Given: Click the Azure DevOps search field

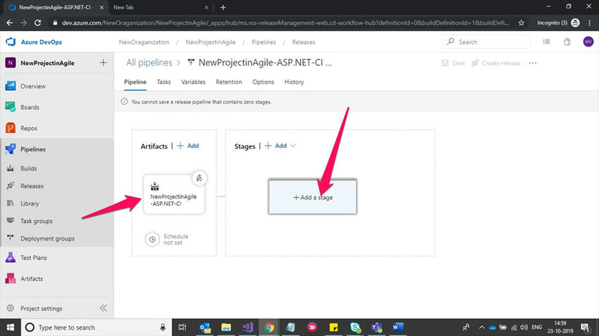Looking at the screenshot, I should point(487,42).
